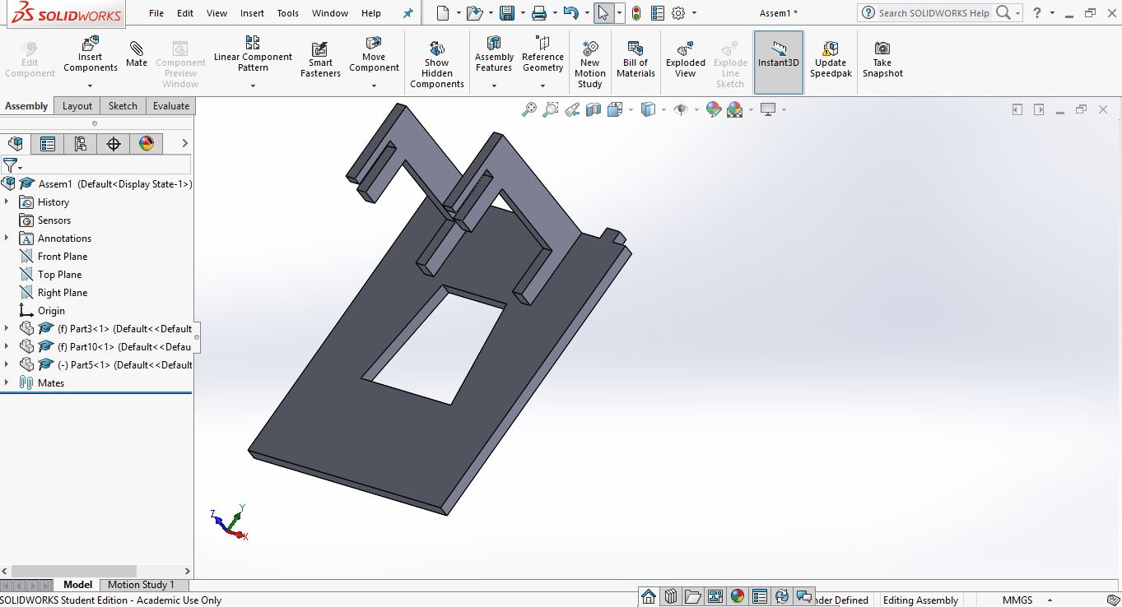Open Assembly Features
Image resolution: width=1122 pixels, height=607 pixels.
tap(494, 53)
